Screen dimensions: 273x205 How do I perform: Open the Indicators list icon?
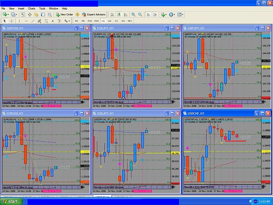163,14
